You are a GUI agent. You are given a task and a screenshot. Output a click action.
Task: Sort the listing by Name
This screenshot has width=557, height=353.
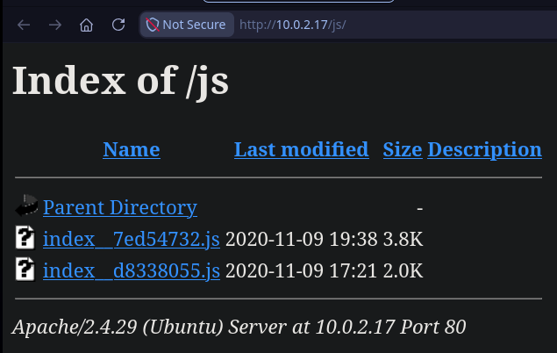click(132, 149)
